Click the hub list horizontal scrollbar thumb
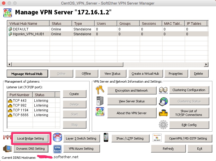This screenshot has height=161, width=216. pos(68,64)
